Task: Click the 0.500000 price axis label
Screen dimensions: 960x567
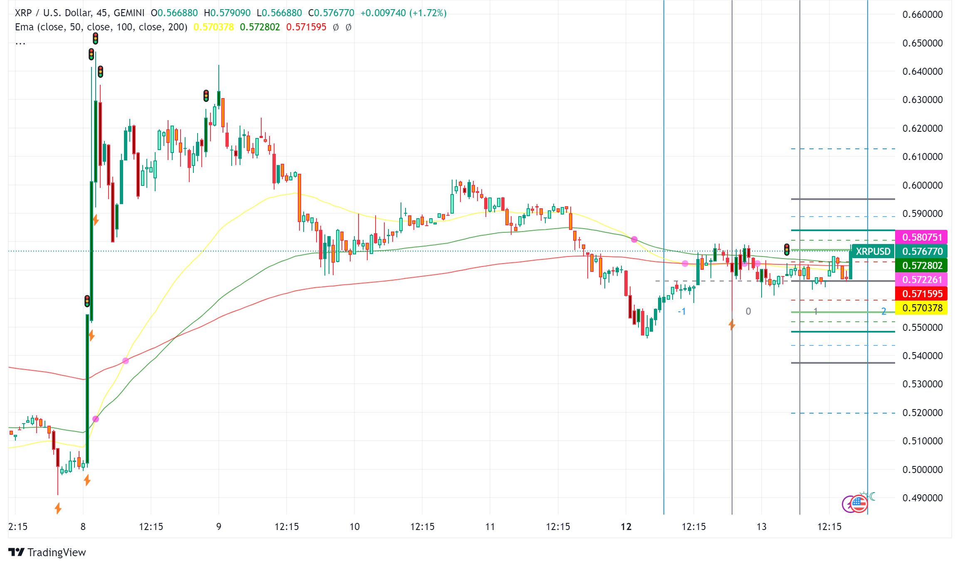Action: point(922,469)
